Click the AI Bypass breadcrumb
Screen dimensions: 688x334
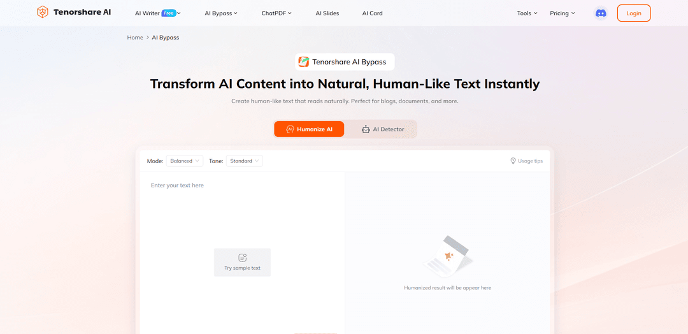click(166, 38)
